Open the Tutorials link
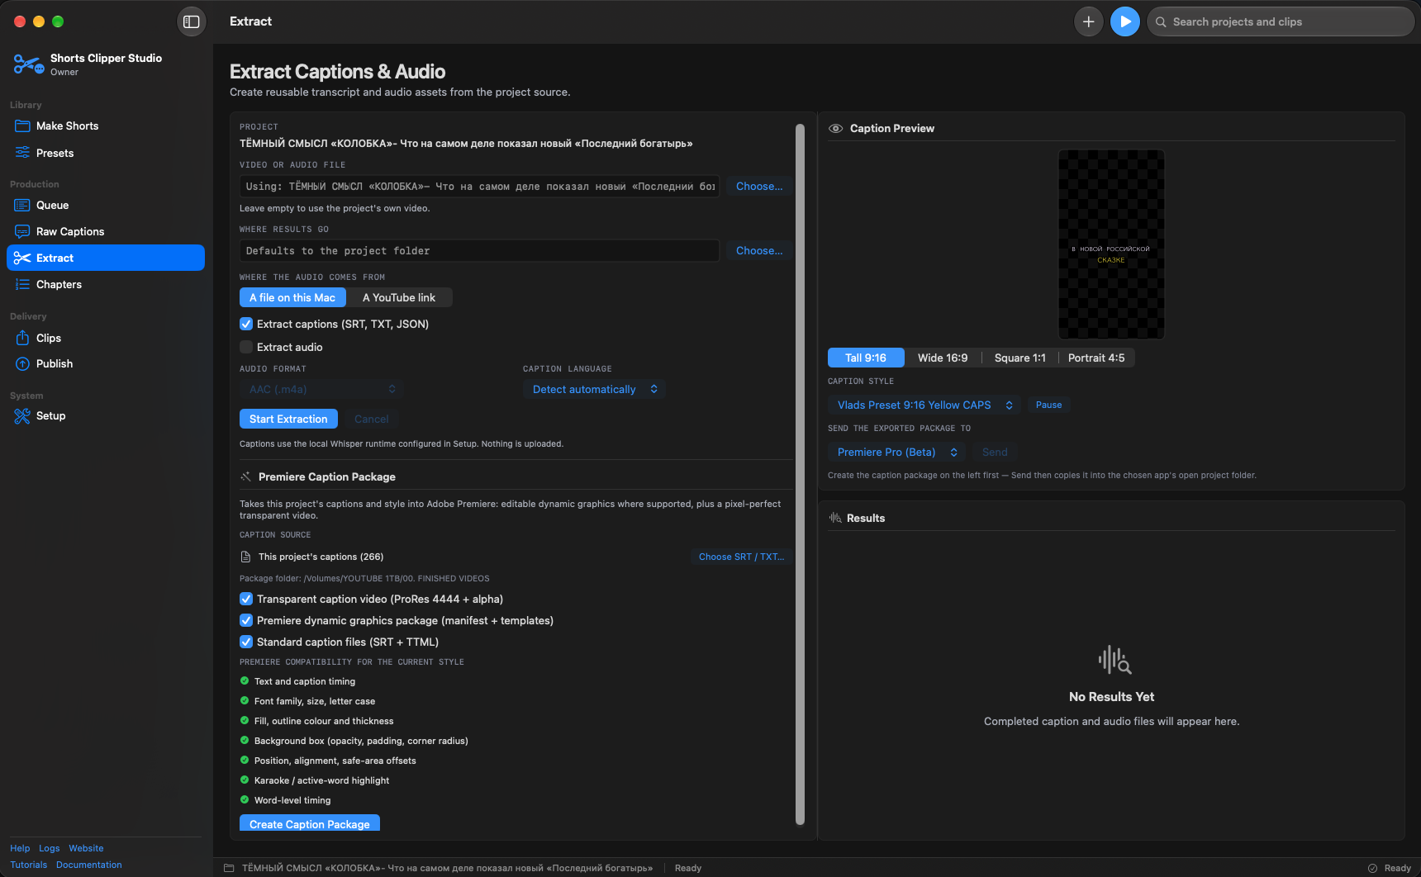 [x=29, y=865]
